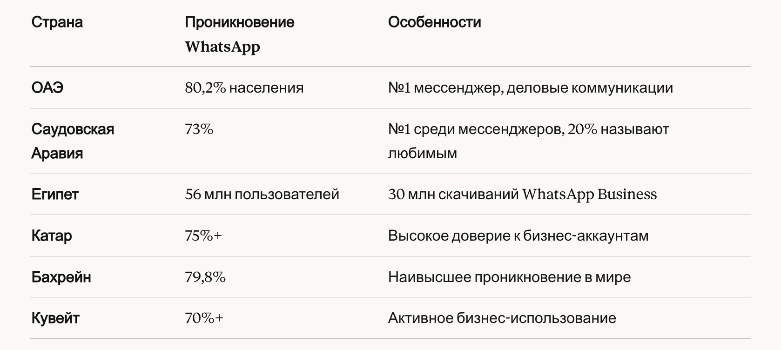Screen dimensions: 781x350
Task: Select the Бахрейн row label
Action: tap(61, 277)
